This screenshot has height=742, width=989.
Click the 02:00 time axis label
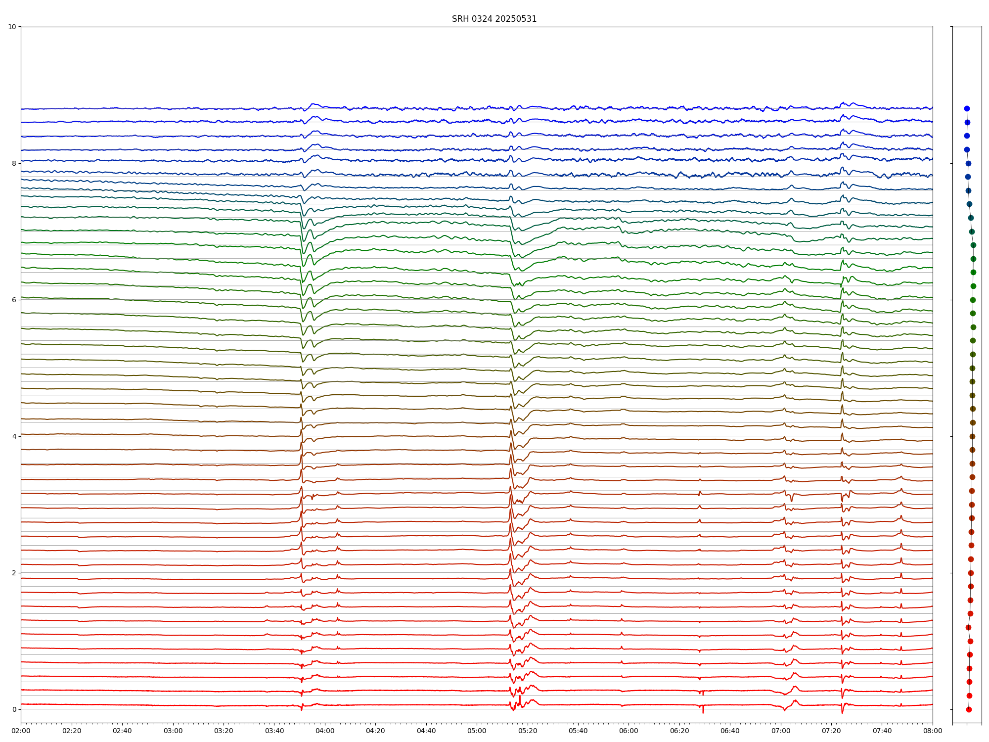21,731
